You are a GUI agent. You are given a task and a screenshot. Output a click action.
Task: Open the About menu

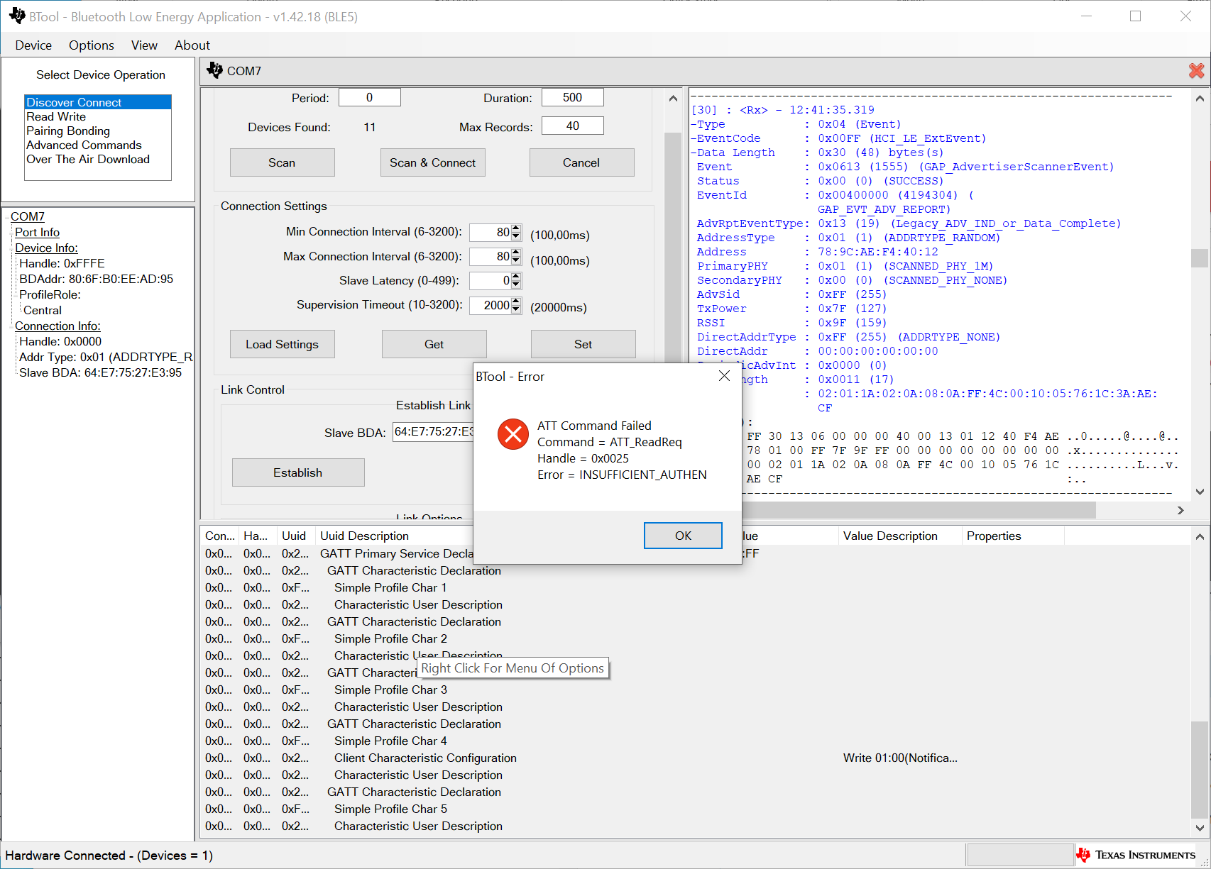pyautogui.click(x=192, y=45)
